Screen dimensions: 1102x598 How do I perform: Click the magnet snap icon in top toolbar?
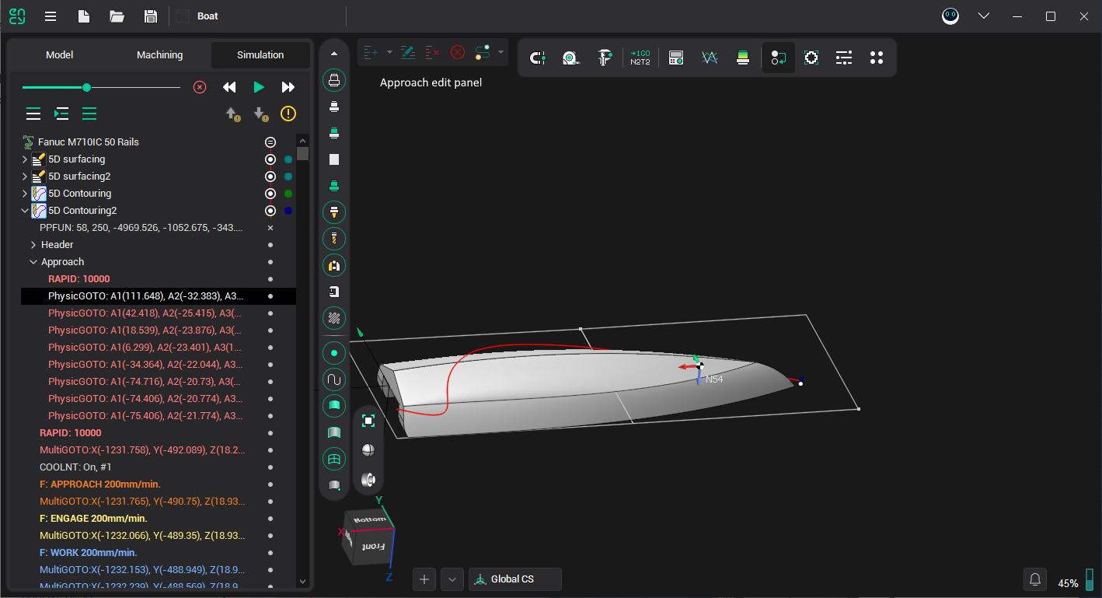[x=537, y=58]
